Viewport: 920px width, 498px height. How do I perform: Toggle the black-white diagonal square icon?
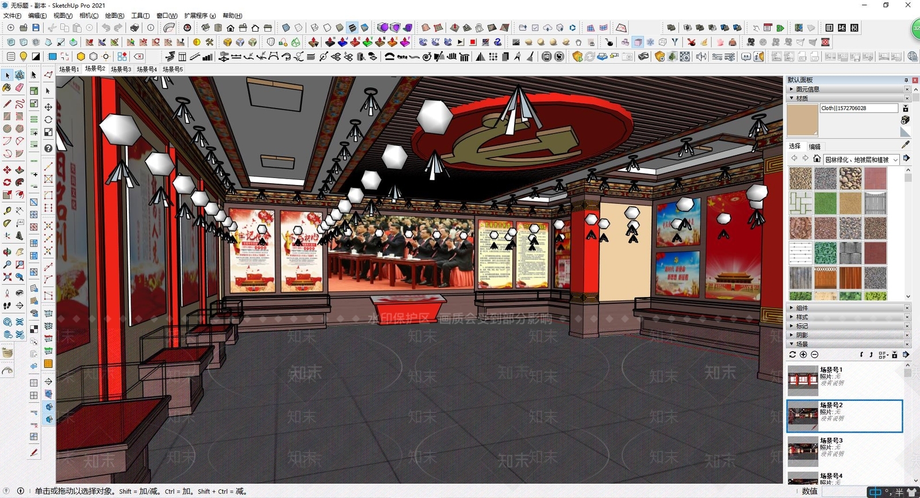[x=36, y=56]
